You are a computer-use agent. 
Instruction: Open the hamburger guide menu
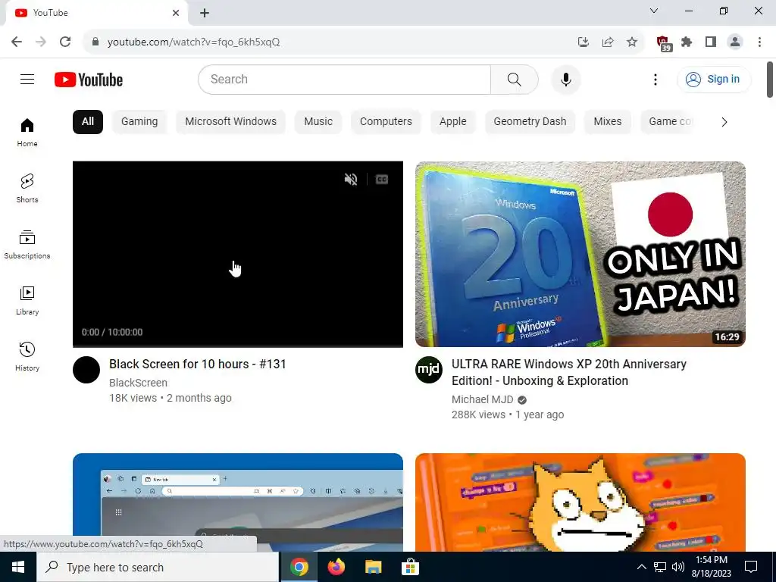pyautogui.click(x=27, y=79)
